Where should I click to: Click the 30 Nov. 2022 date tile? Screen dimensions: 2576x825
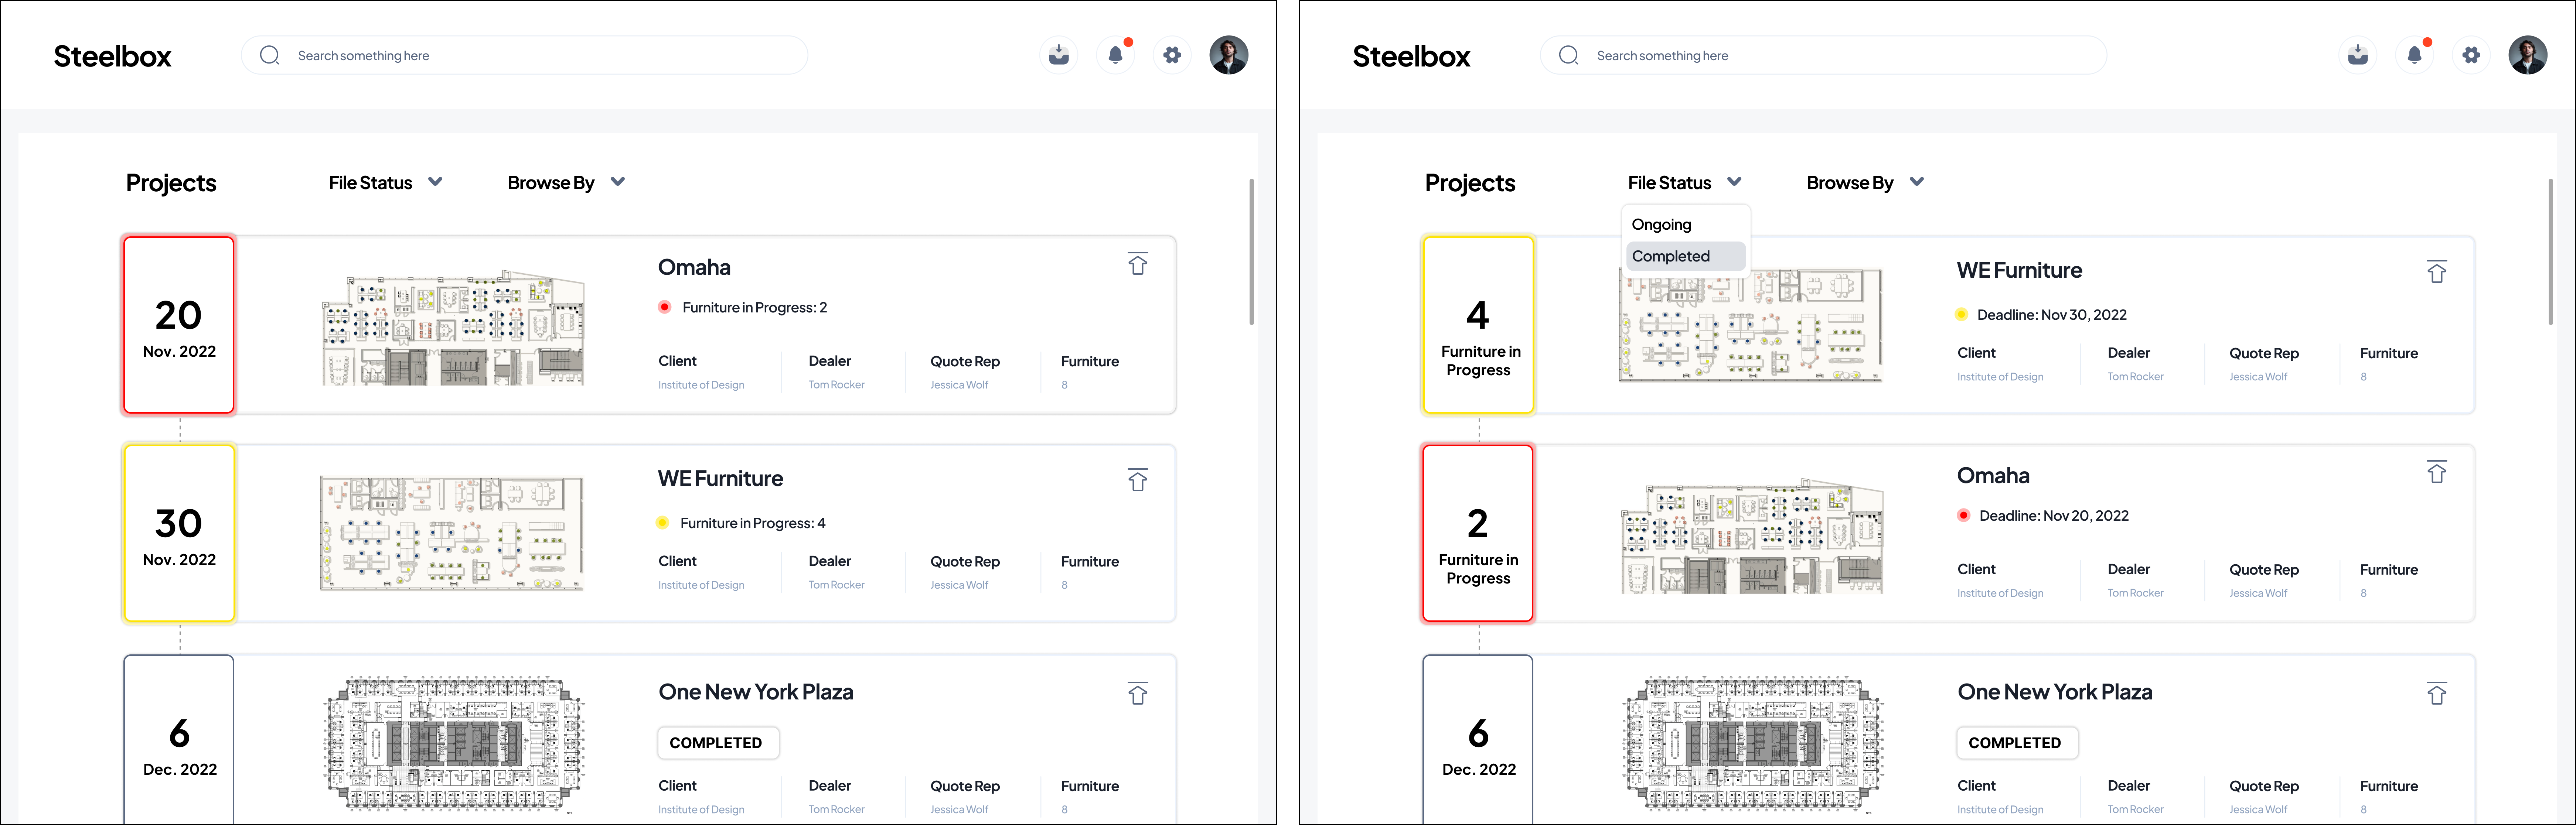pos(179,533)
